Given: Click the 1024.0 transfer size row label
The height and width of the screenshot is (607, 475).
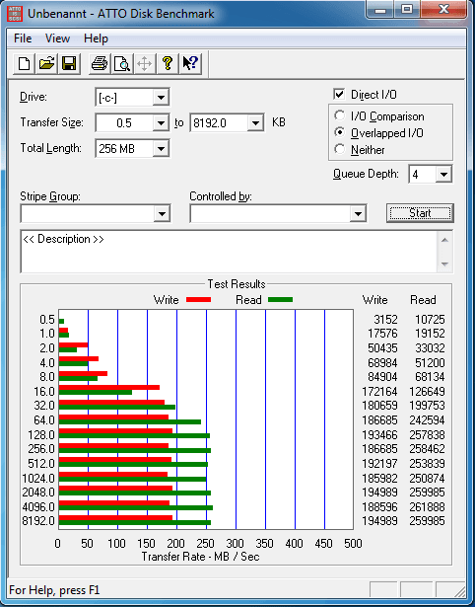Looking at the screenshot, I should 38,478.
